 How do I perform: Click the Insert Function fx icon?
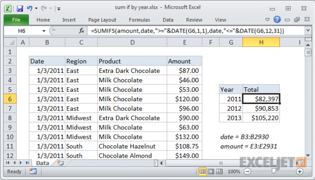[x=81, y=31]
